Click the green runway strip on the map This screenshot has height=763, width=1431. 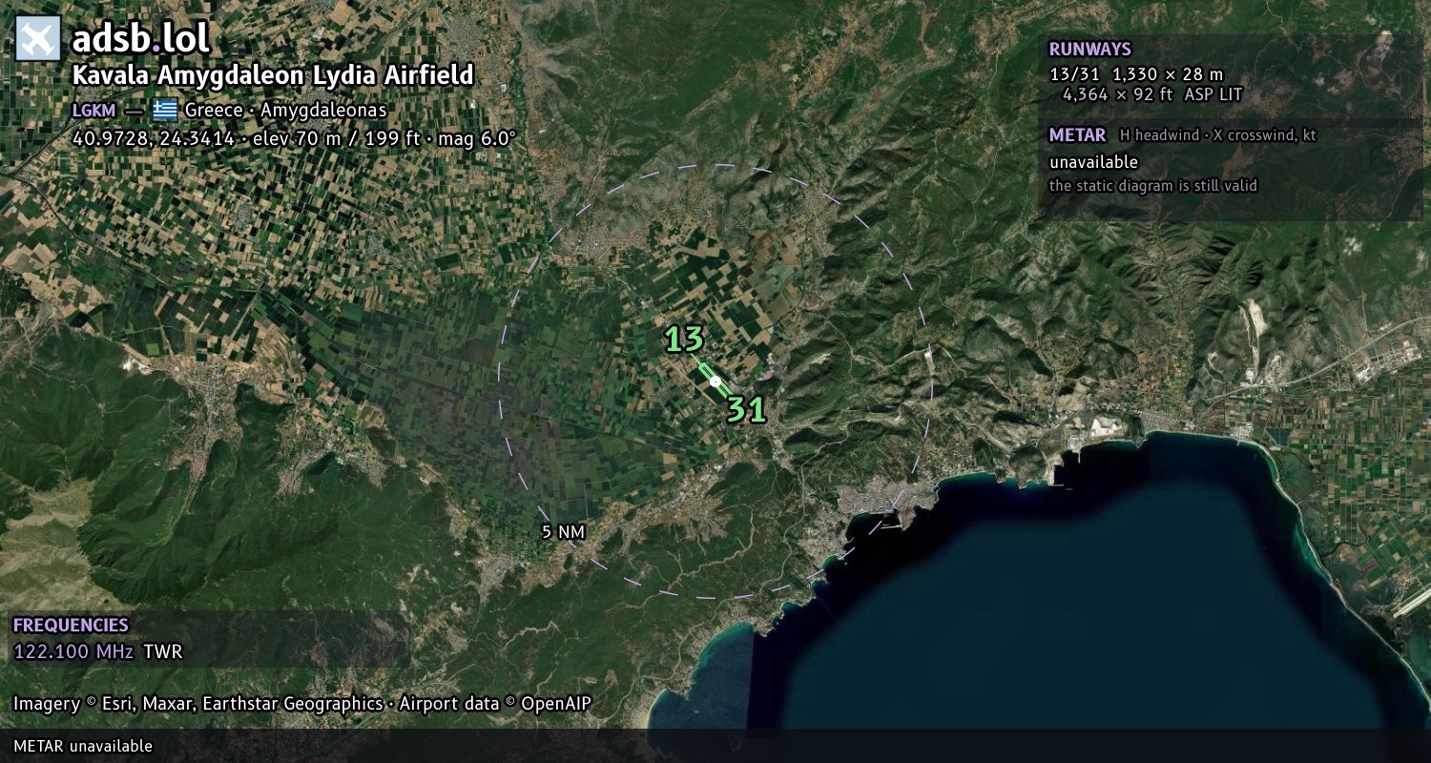[x=715, y=381]
